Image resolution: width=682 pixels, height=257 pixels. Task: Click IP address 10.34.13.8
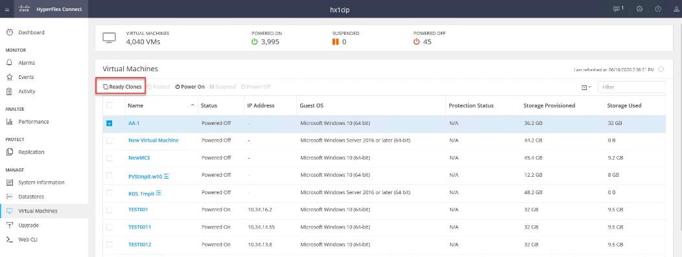click(260, 245)
